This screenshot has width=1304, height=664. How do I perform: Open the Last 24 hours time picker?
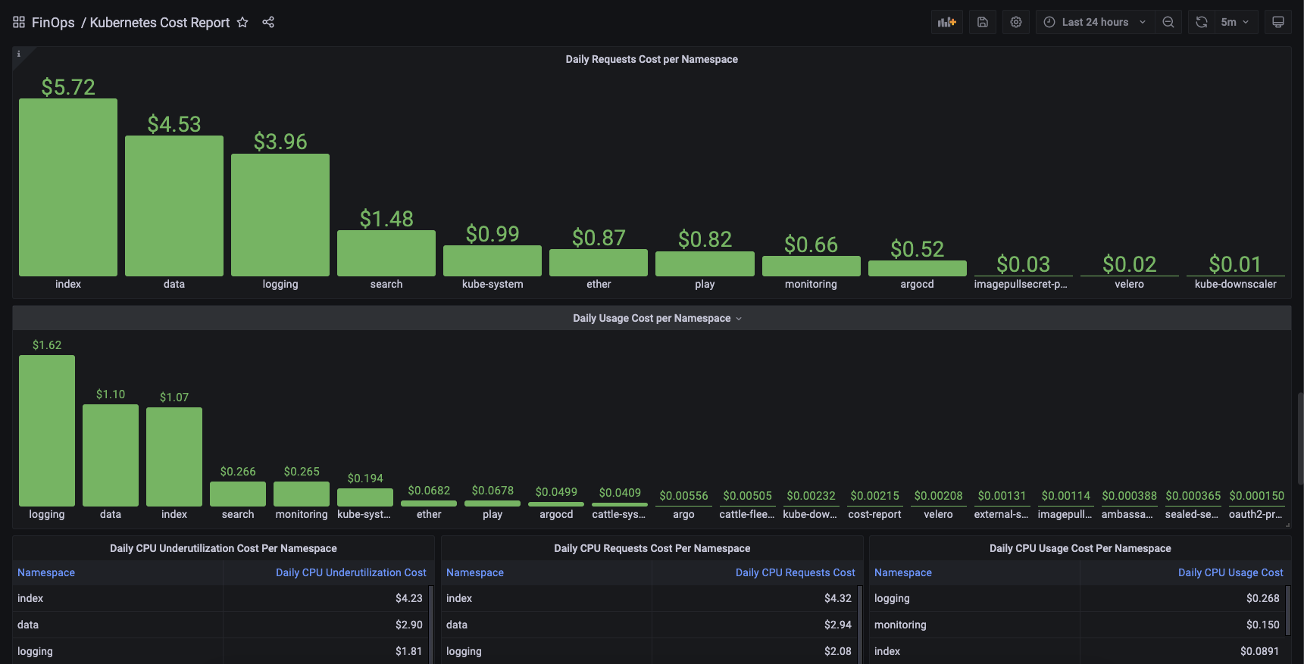pyautogui.click(x=1095, y=22)
